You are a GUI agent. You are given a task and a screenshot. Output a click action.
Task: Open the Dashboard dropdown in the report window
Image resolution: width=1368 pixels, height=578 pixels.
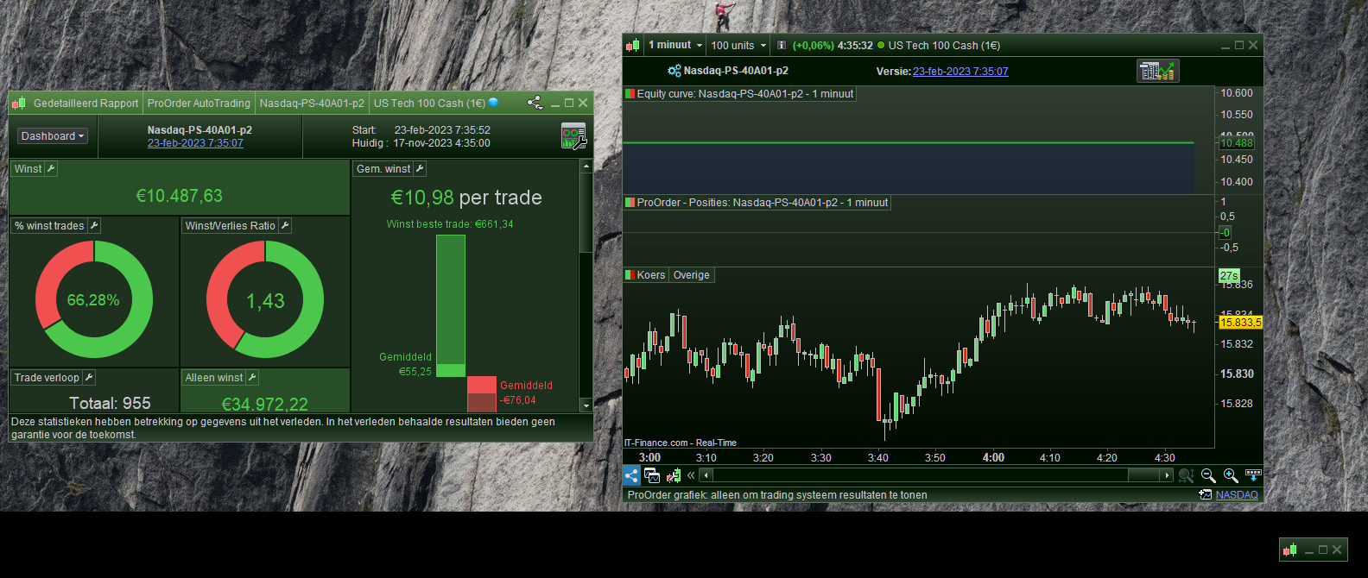[53, 136]
